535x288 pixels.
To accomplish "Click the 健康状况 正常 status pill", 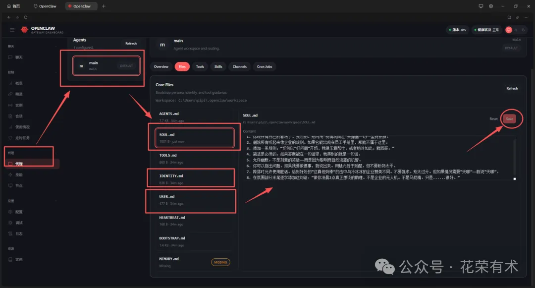I will (x=487, y=30).
